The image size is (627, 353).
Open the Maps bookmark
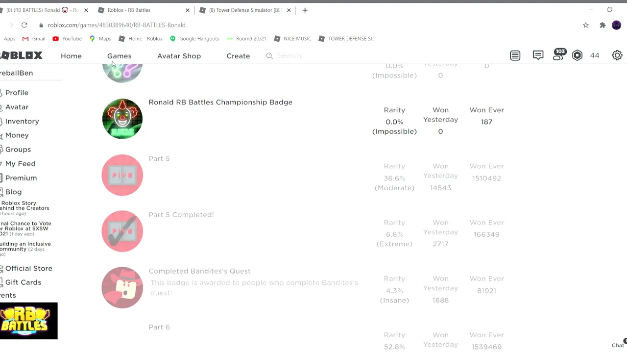pyautogui.click(x=100, y=38)
